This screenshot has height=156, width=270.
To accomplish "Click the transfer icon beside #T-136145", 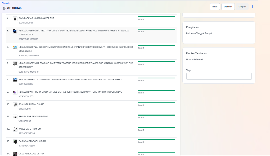I will (x=4, y=8).
